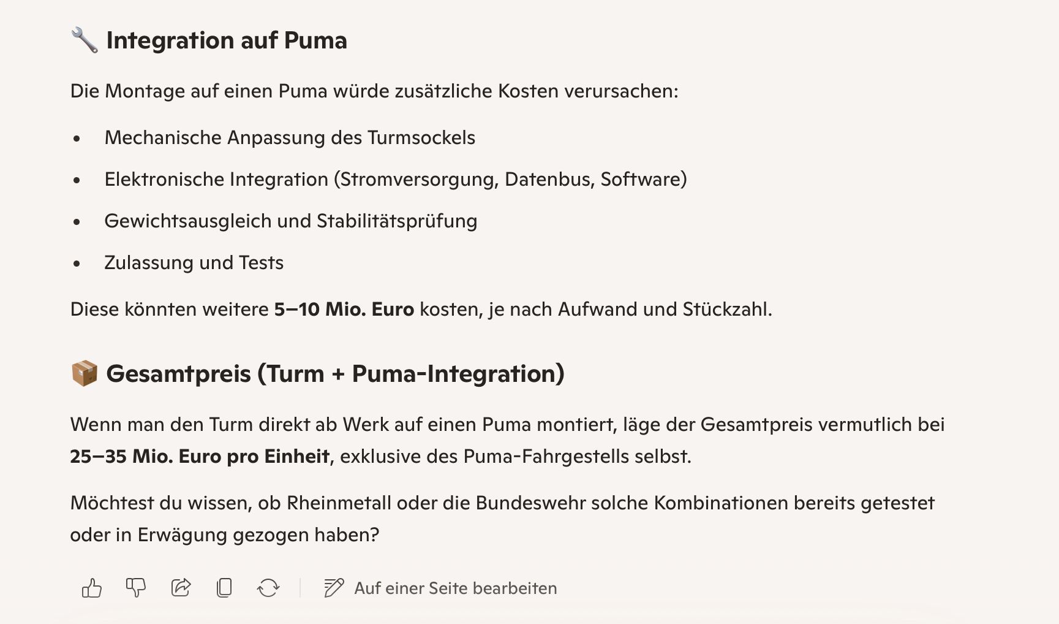Click the pencil edit icon
Viewport: 1059px width, 624px height.
333,588
